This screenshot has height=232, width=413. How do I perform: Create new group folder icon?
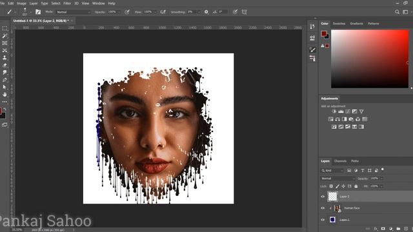[x=398, y=229]
